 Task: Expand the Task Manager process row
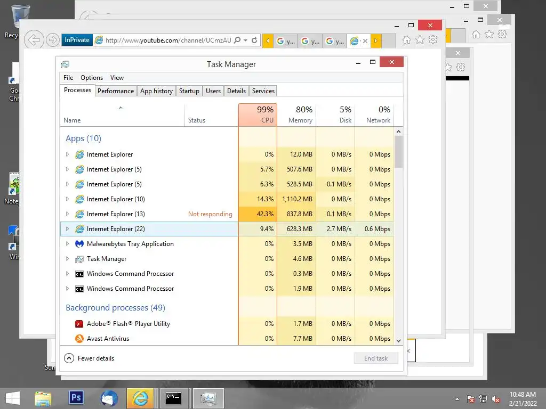[68, 259]
